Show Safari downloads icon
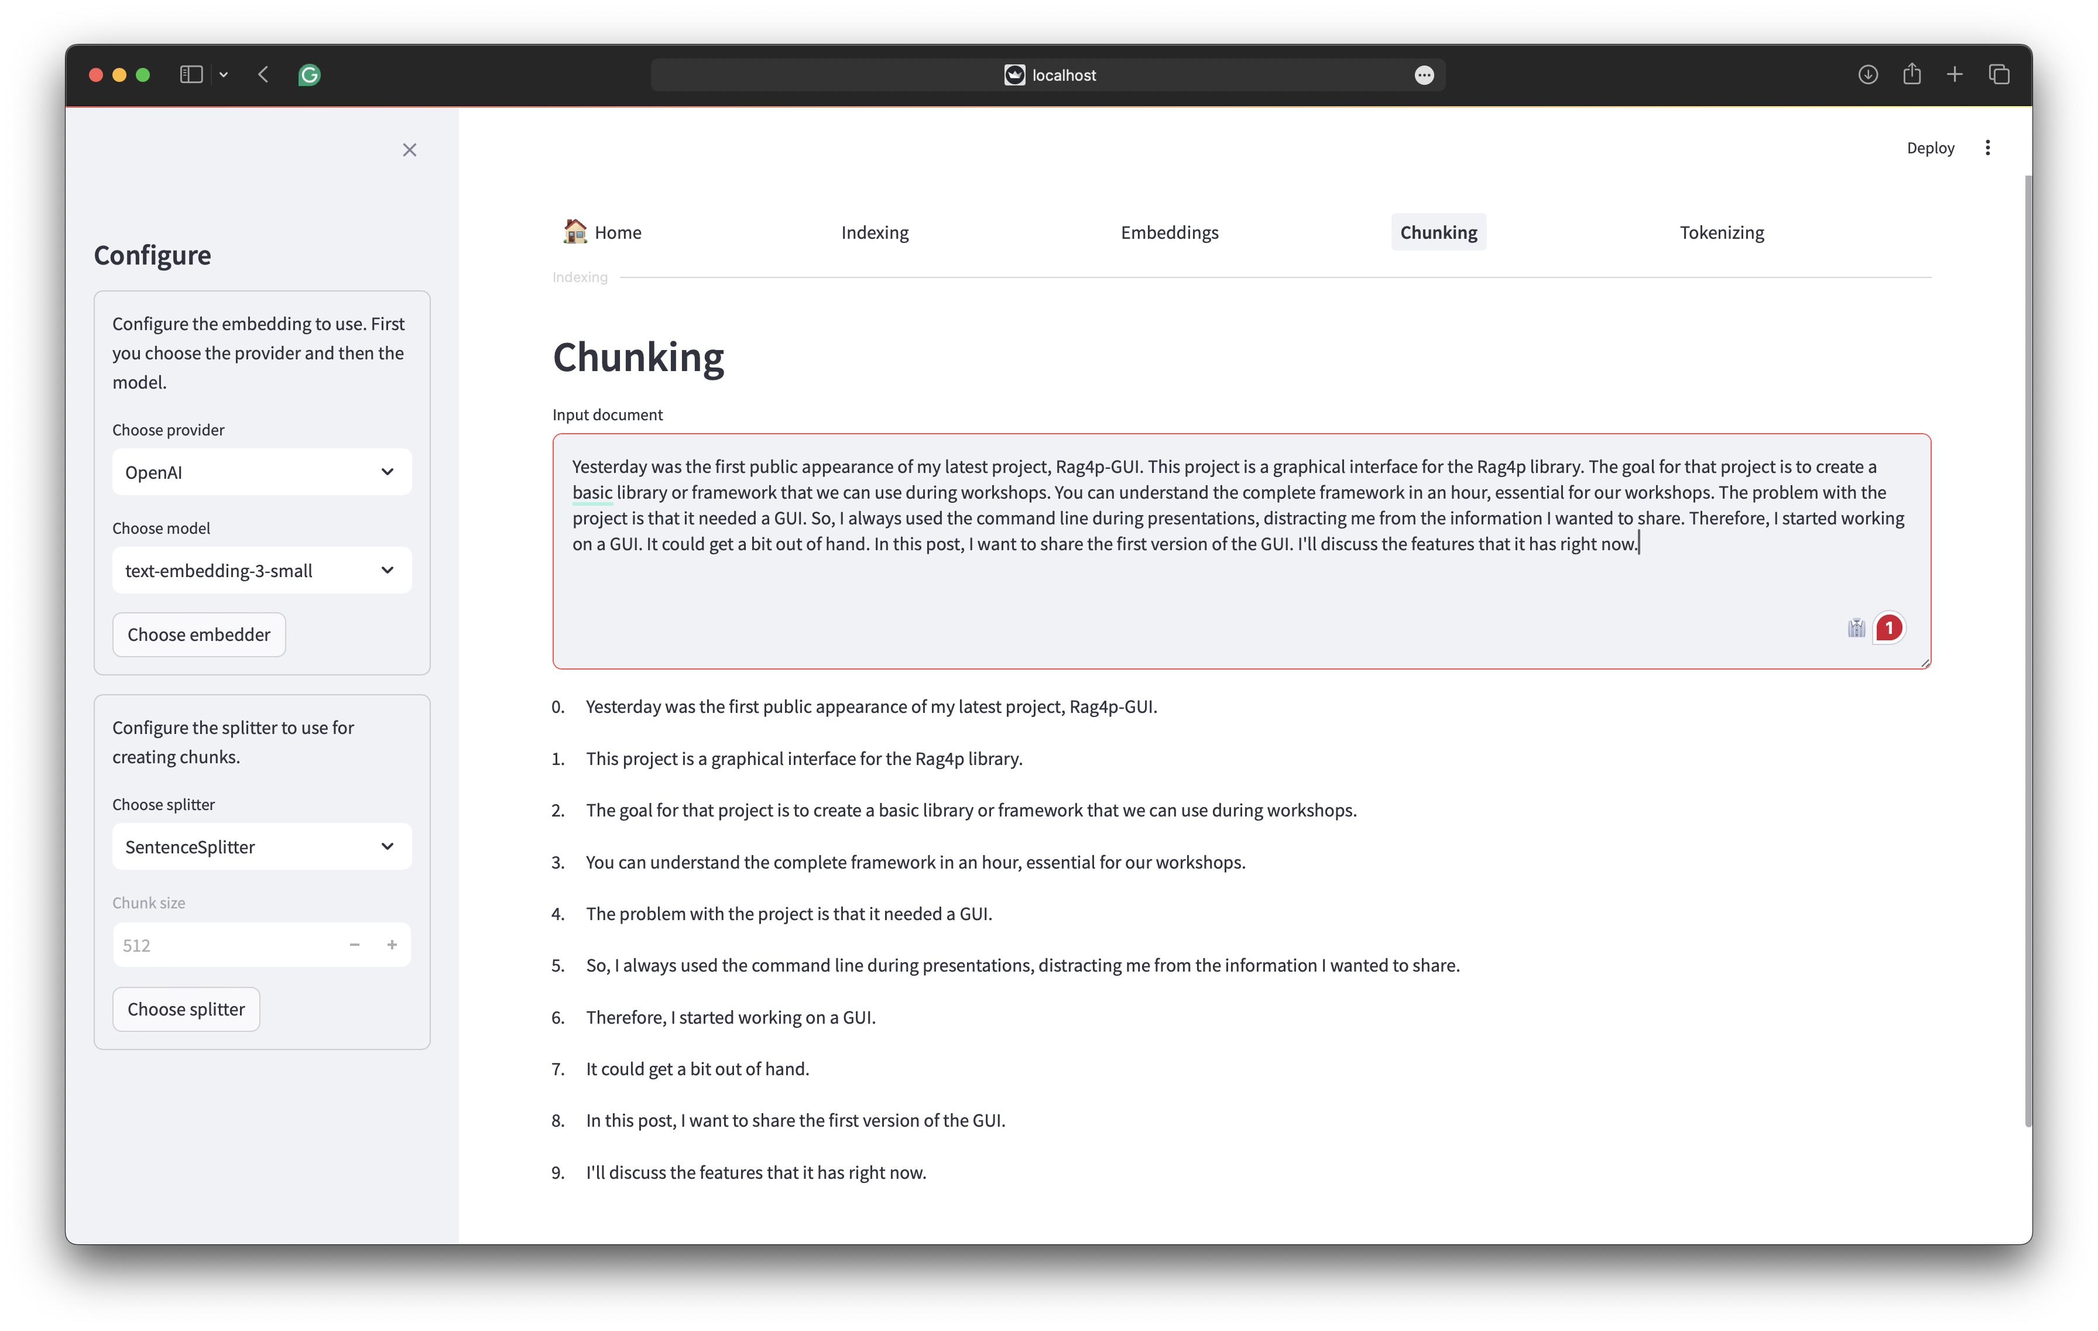2098x1331 pixels. pyautogui.click(x=1867, y=75)
